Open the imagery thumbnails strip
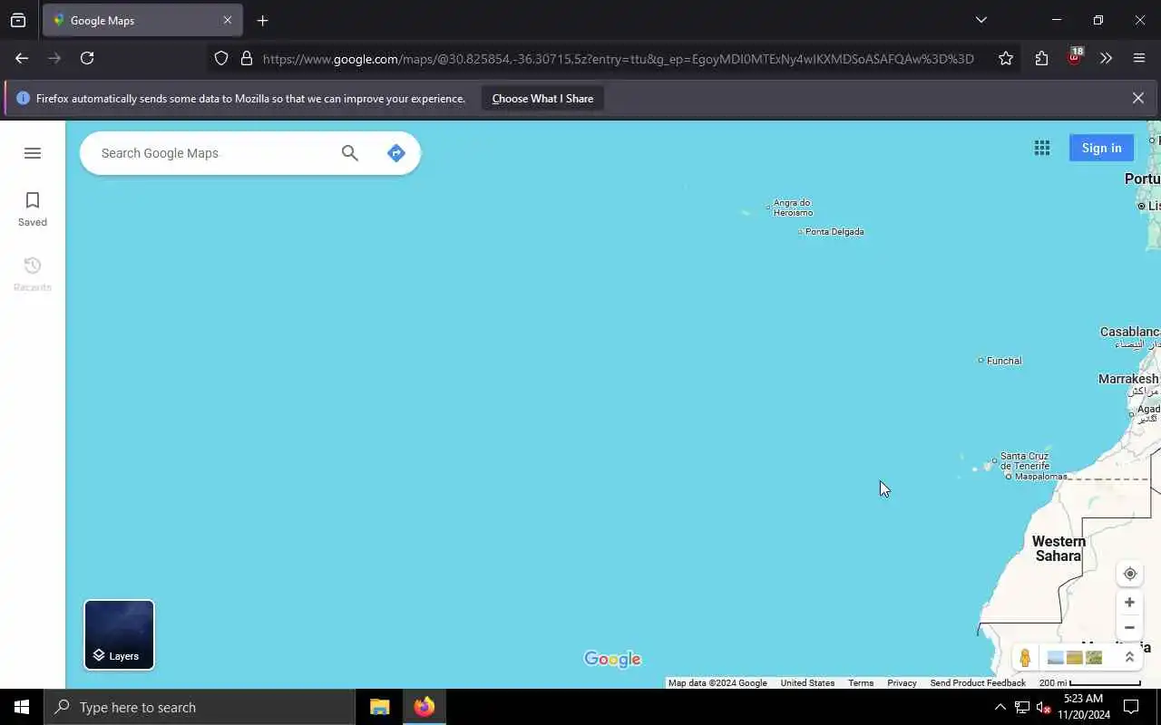The height and width of the screenshot is (725, 1161). tap(1075, 658)
